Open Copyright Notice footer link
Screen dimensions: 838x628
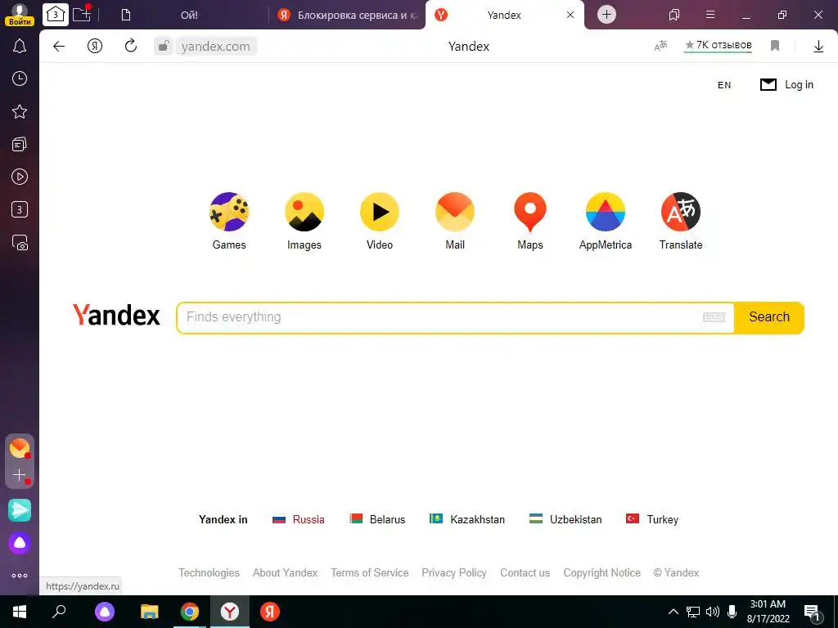point(601,573)
